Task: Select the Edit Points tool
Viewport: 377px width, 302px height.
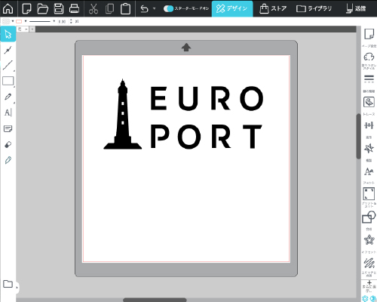Action: 8,50
